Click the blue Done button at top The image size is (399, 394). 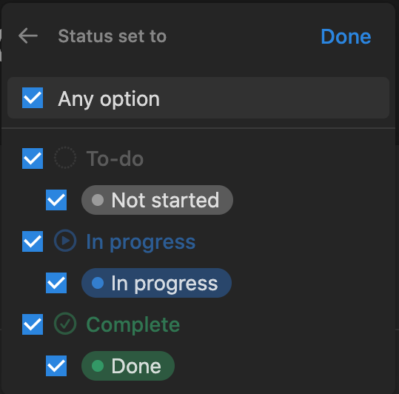coord(346,36)
